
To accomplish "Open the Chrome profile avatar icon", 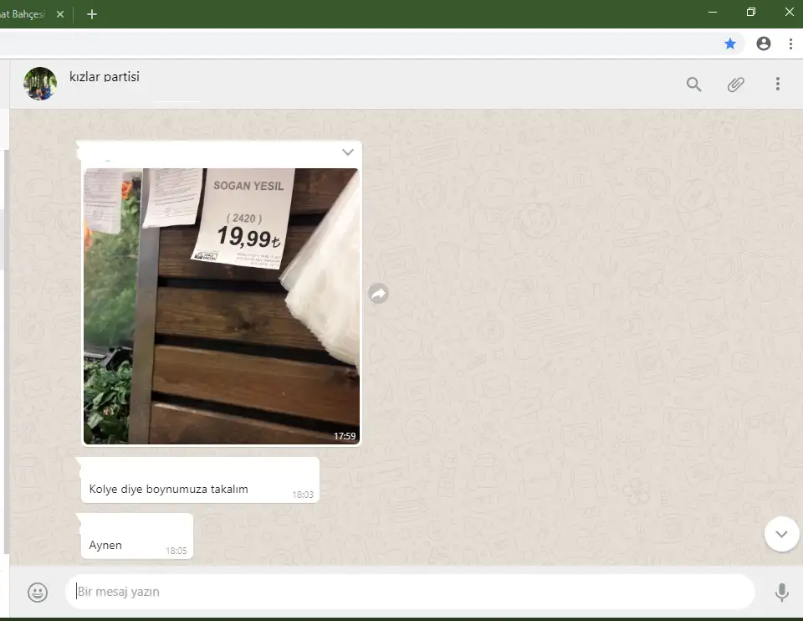I will pos(763,44).
